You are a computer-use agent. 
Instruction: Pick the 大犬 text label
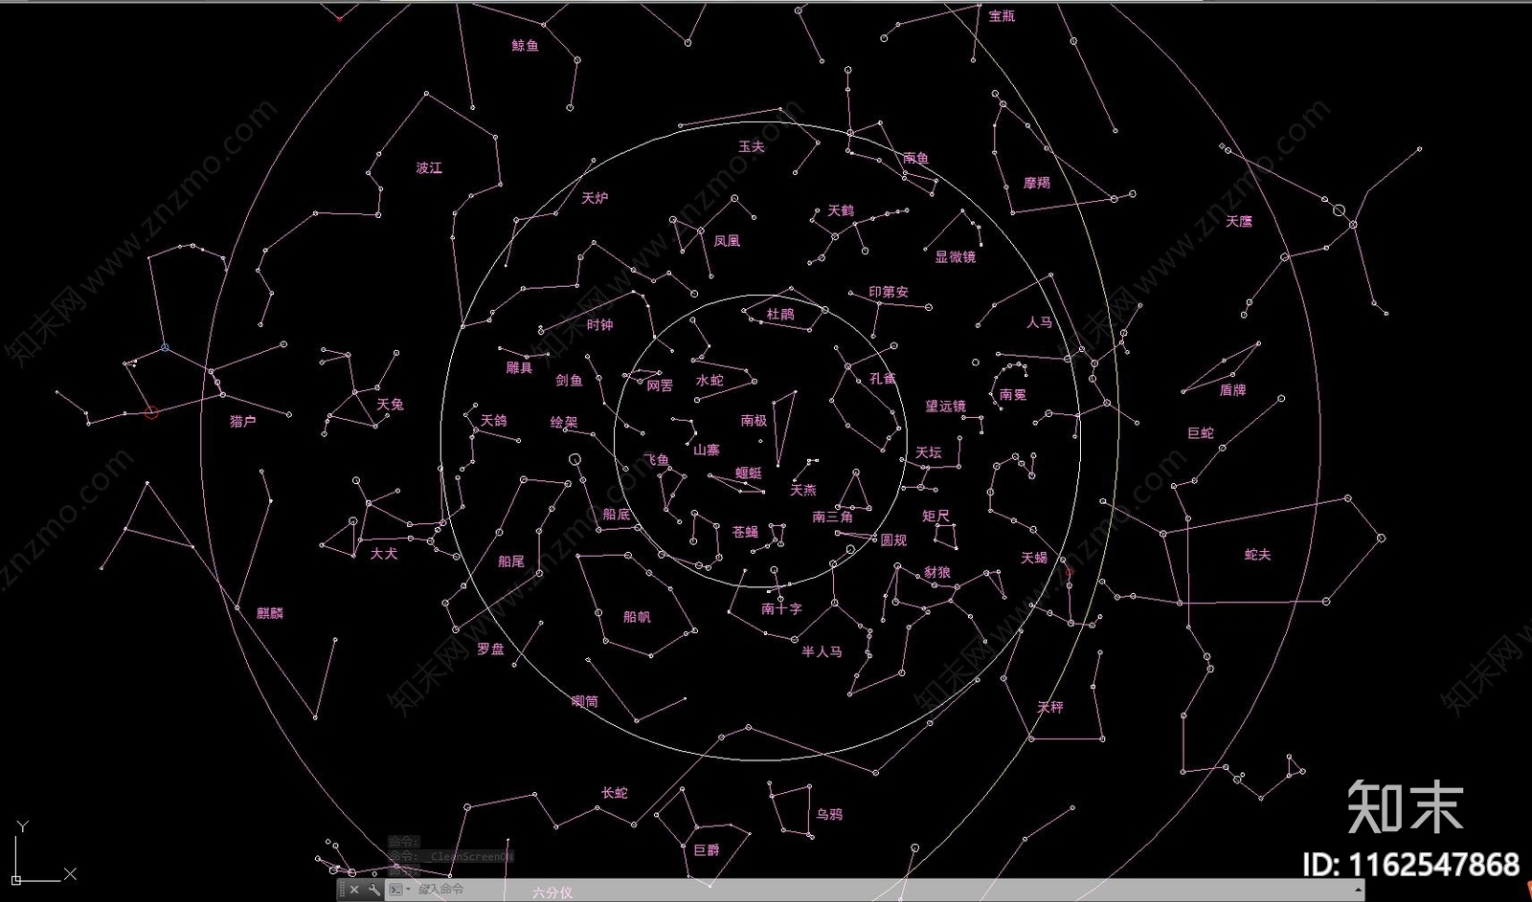(x=384, y=554)
